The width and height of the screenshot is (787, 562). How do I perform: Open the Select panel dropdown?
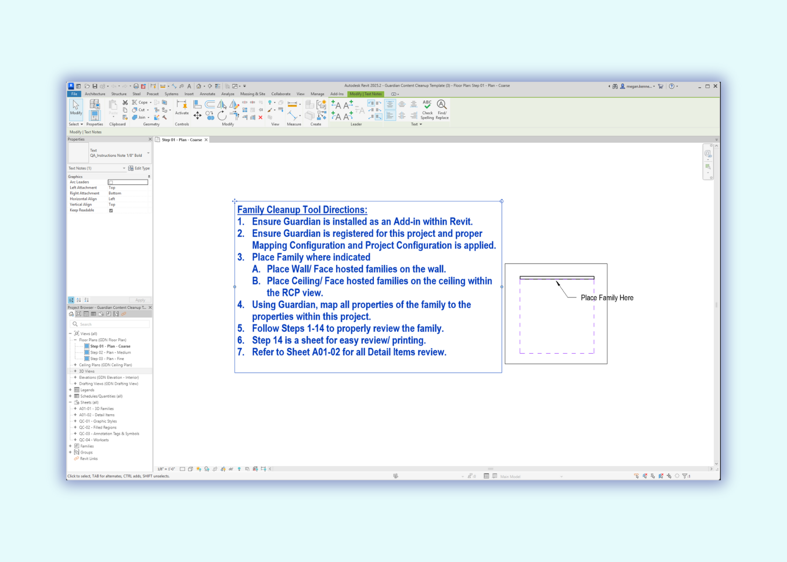tap(76, 124)
